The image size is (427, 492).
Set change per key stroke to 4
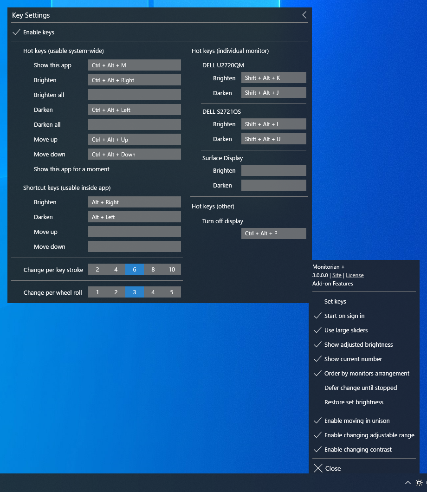tap(116, 270)
